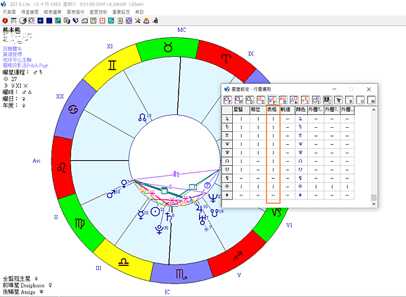
Task: Open the M tab icon in settings dialog
Action: click(371, 100)
